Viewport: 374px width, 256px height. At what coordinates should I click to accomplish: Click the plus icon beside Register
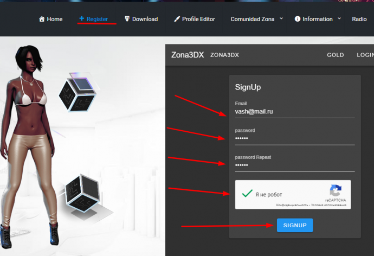[81, 18]
